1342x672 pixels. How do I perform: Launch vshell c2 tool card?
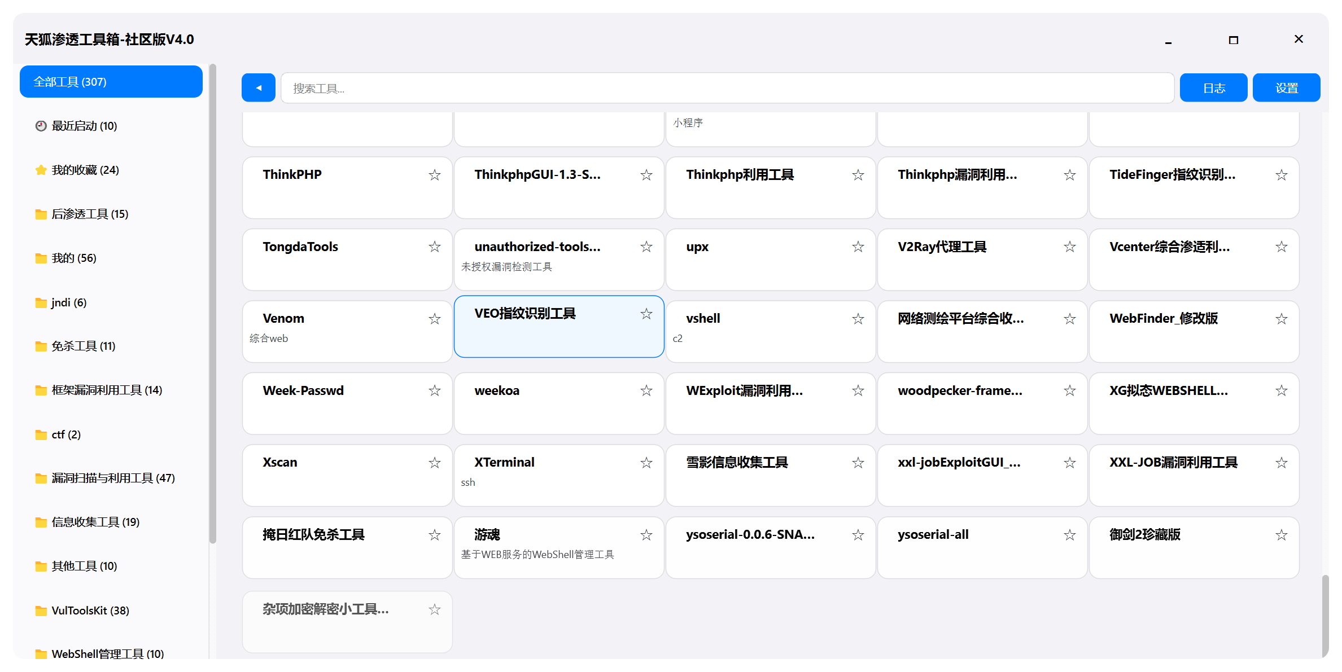coord(771,332)
